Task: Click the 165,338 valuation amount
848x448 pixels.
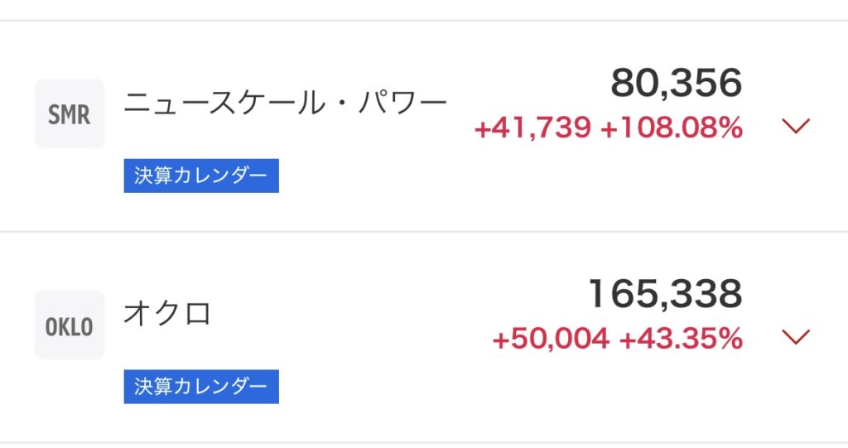Action: [666, 294]
